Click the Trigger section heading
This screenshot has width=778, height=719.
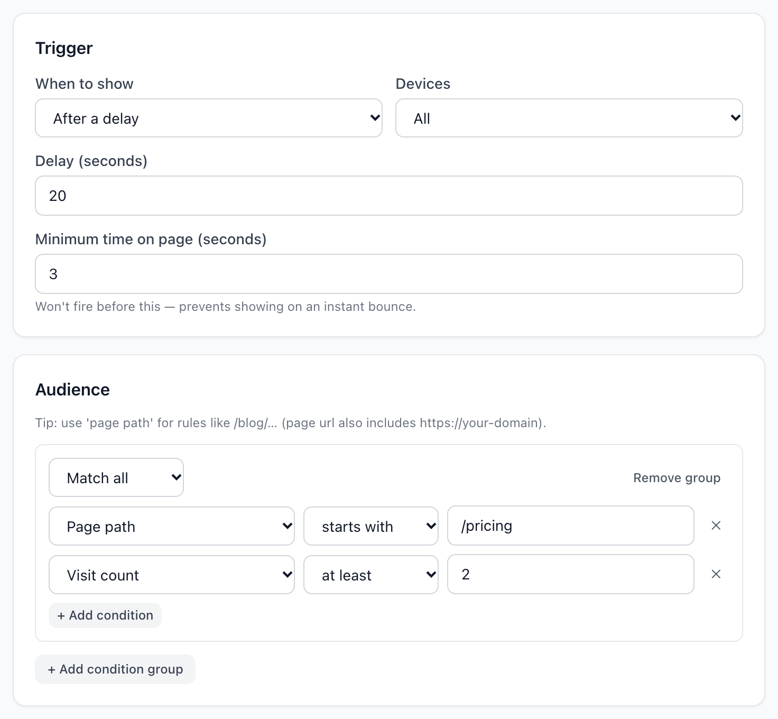click(64, 48)
